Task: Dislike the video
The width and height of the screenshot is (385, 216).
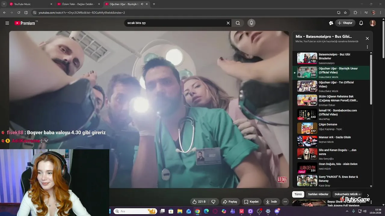Action: [x=214, y=202]
